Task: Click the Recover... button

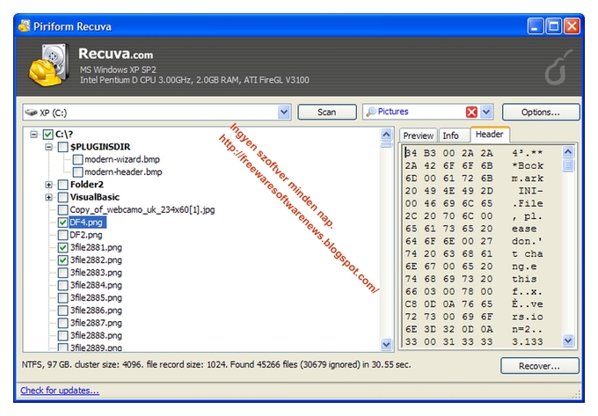Action: point(539,366)
